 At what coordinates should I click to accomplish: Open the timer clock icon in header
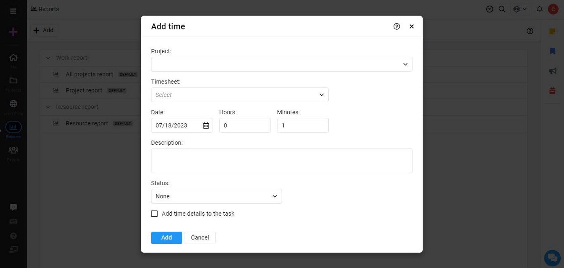pos(489,9)
